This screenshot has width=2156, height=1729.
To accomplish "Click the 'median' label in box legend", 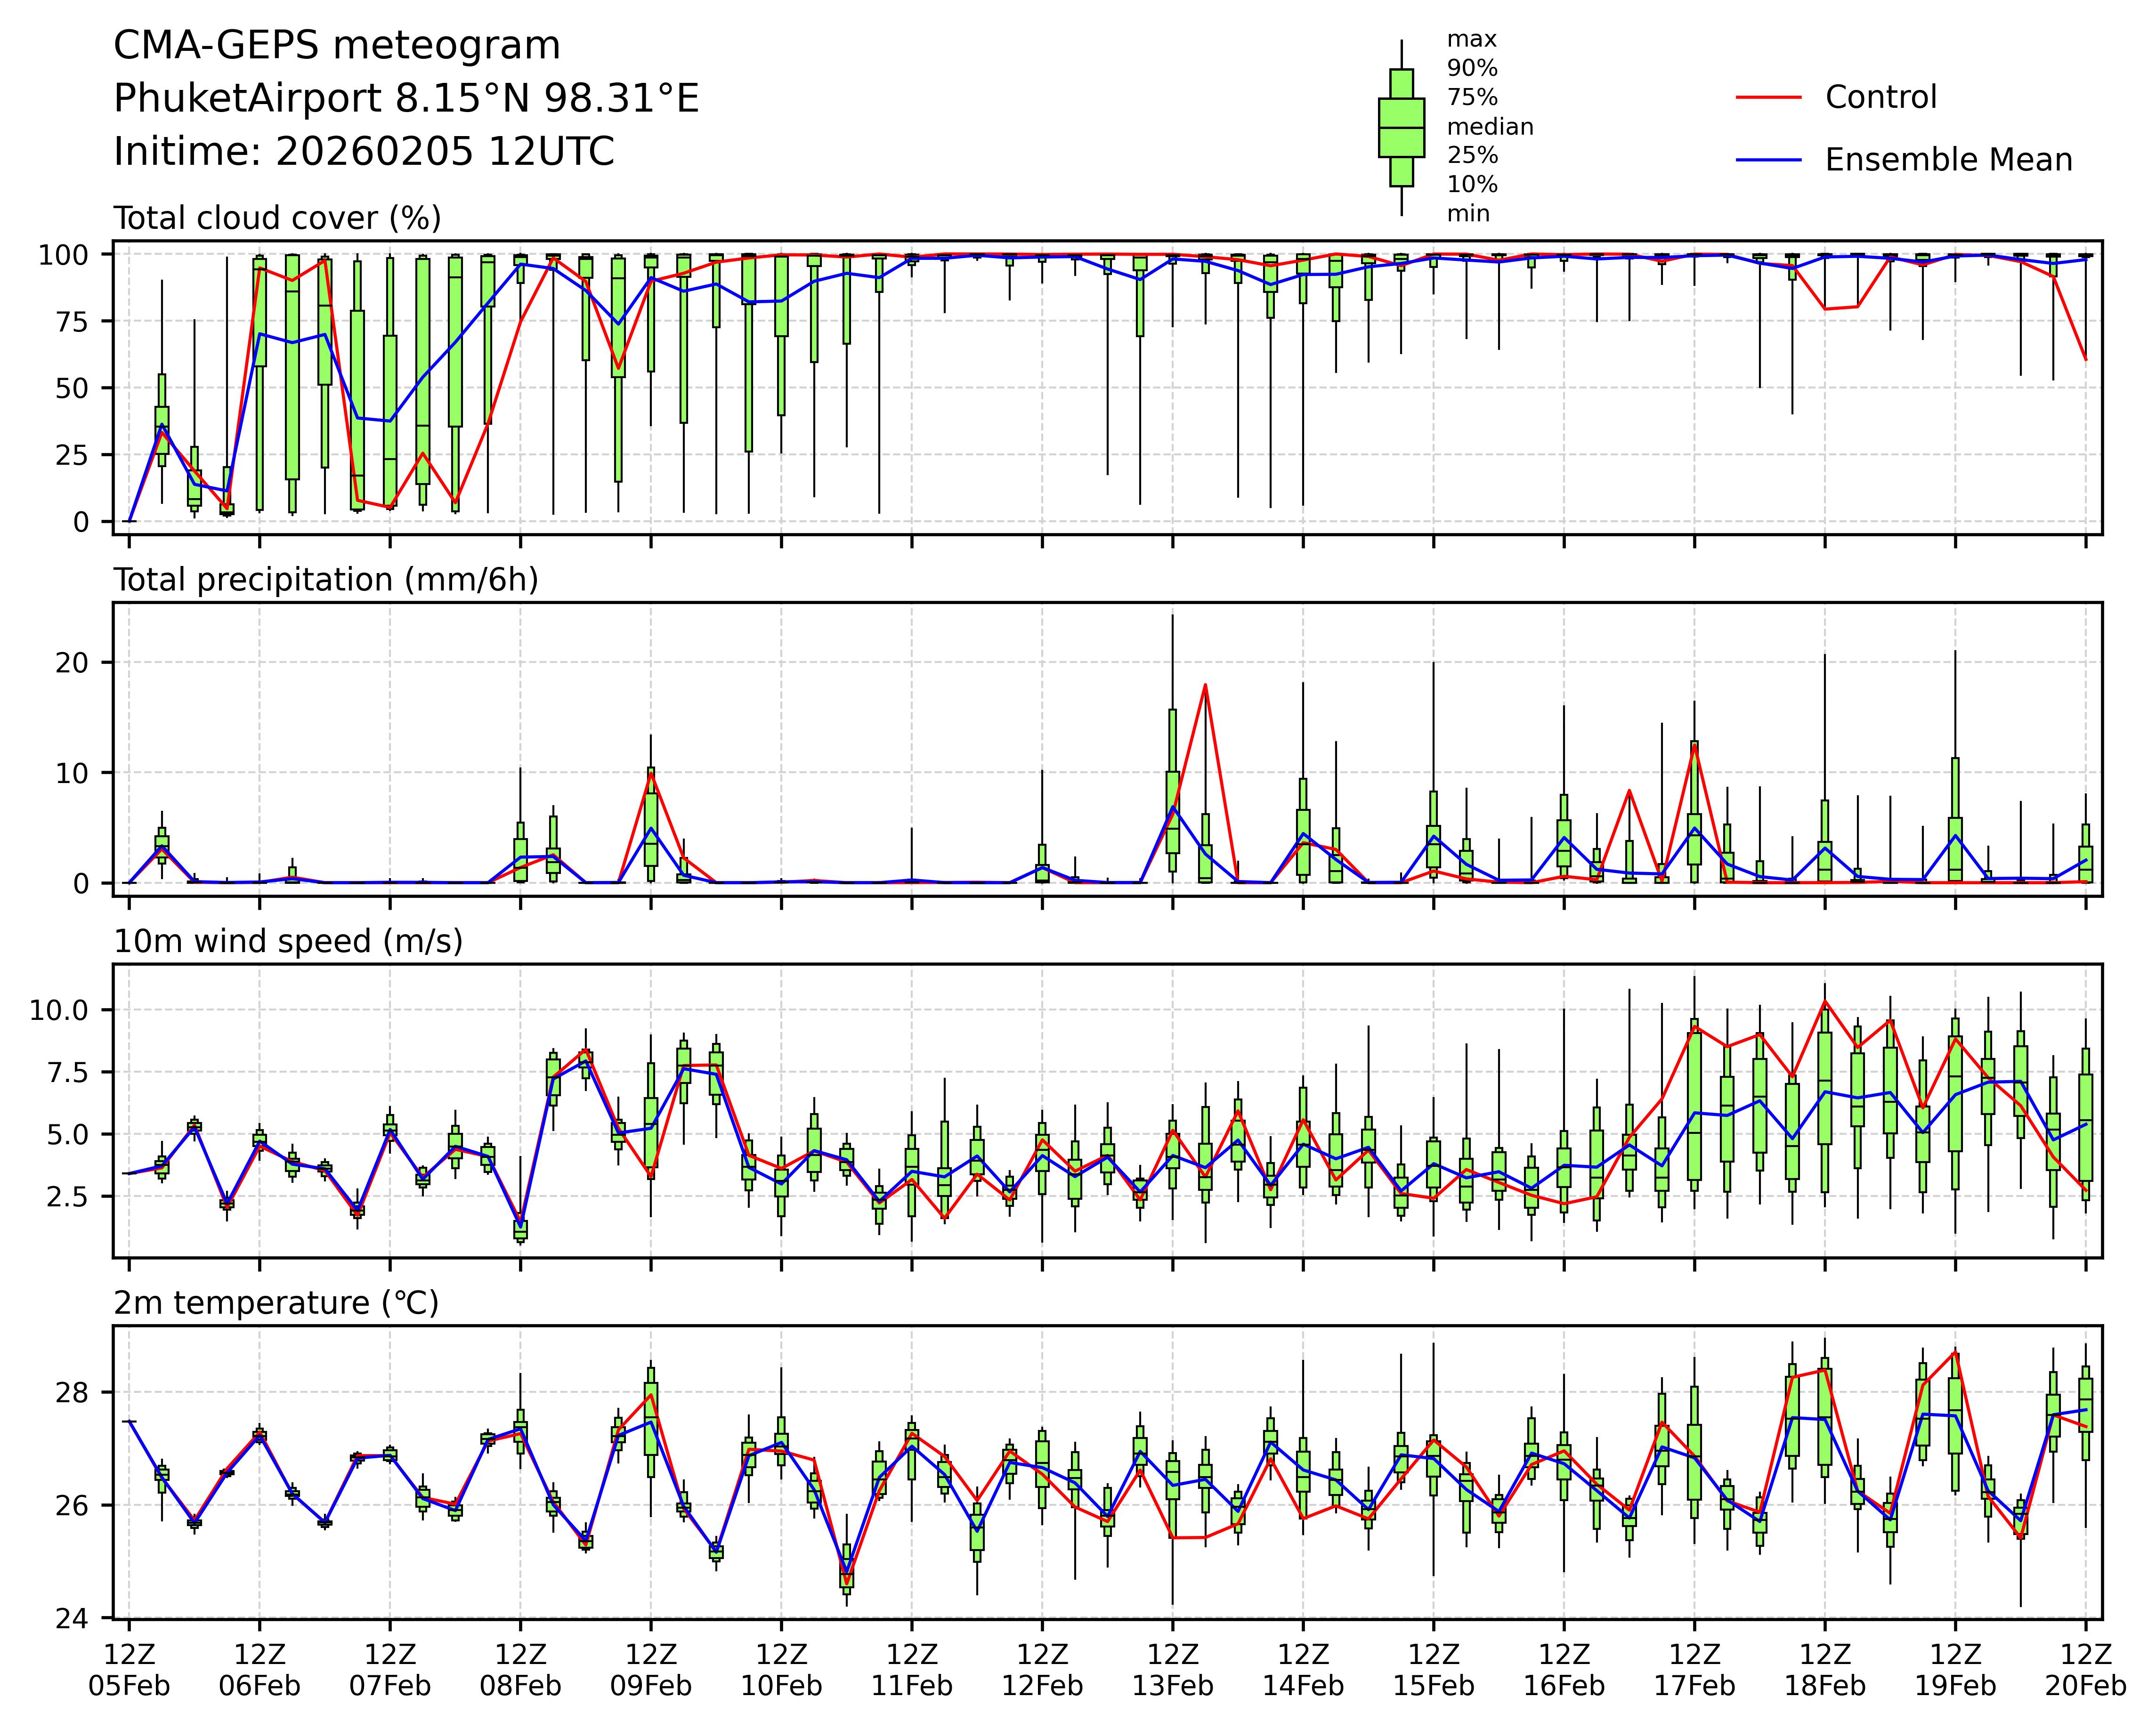I will pyautogui.click(x=1489, y=127).
